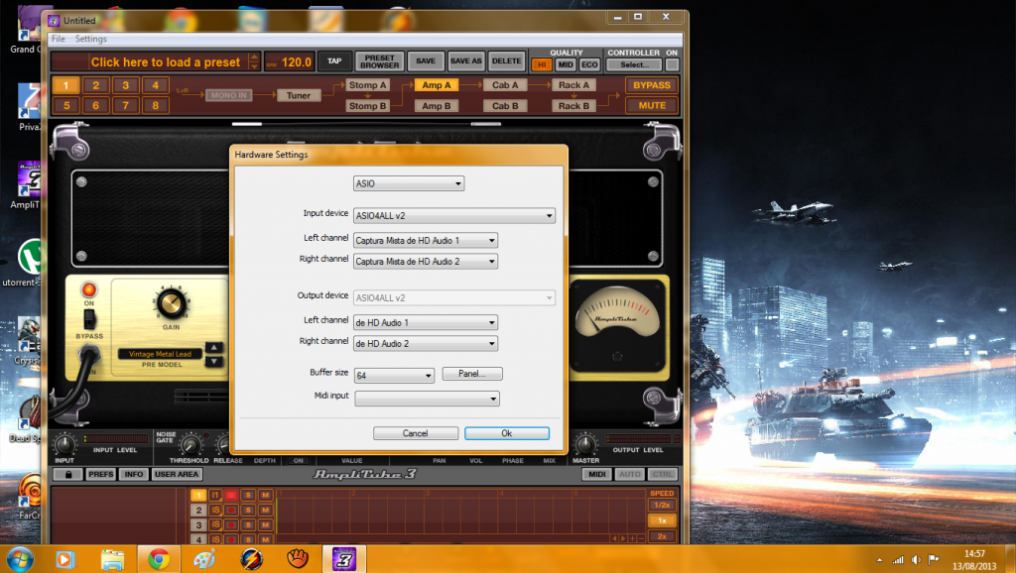The image size is (1016, 573).
Task: Adjust the INPUT level knob
Action: (x=64, y=445)
